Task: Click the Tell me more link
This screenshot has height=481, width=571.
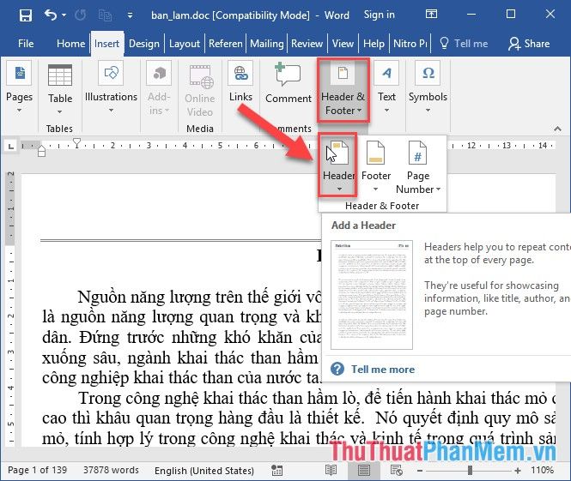Action: click(382, 370)
